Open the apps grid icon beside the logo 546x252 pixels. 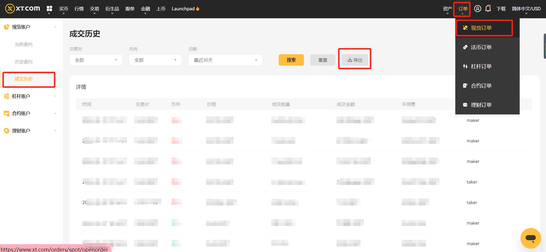point(49,9)
